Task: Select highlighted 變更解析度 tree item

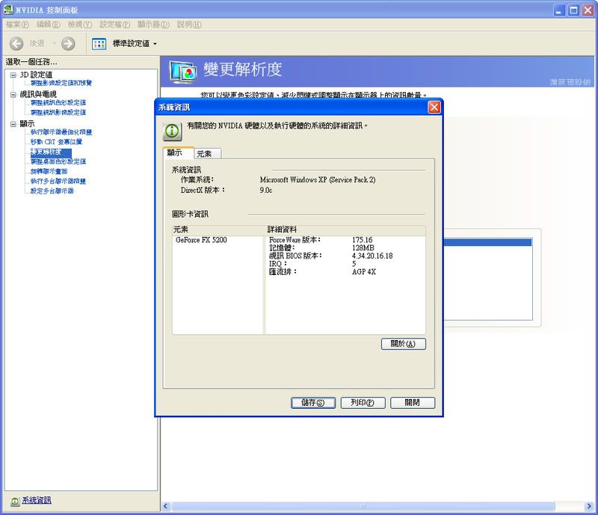Action: pyautogui.click(x=51, y=152)
